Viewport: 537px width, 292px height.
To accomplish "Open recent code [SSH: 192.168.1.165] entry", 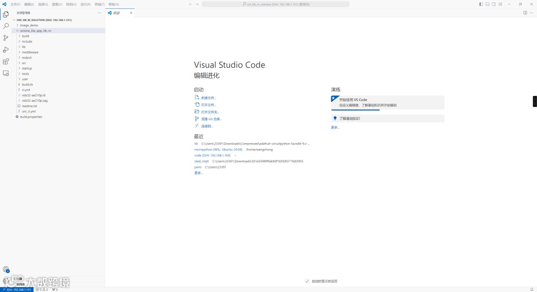I will [212, 155].
